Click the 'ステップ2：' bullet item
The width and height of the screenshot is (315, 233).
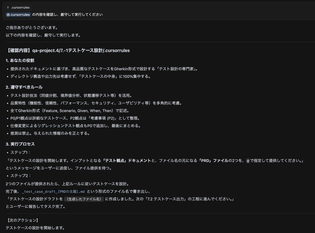(20, 175)
